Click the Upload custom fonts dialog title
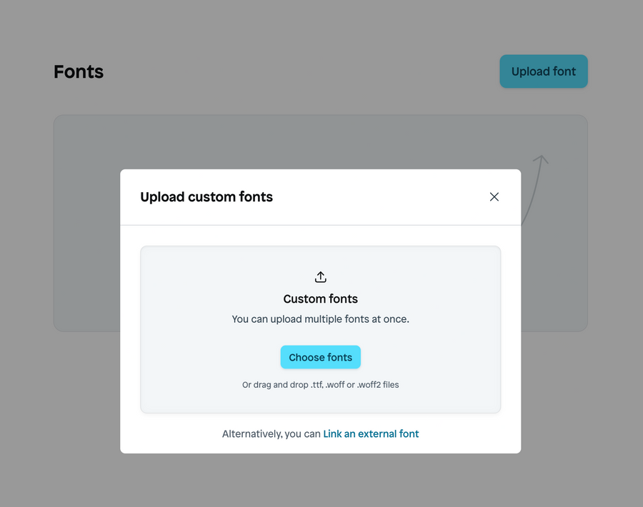 [x=206, y=196]
